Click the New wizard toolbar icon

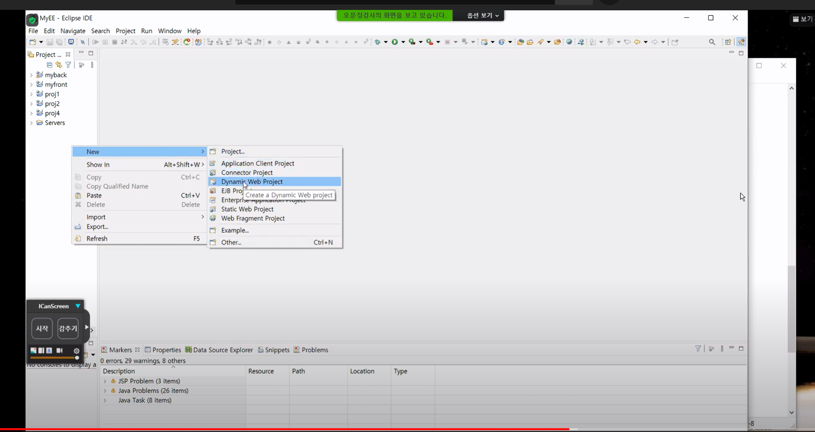point(33,42)
